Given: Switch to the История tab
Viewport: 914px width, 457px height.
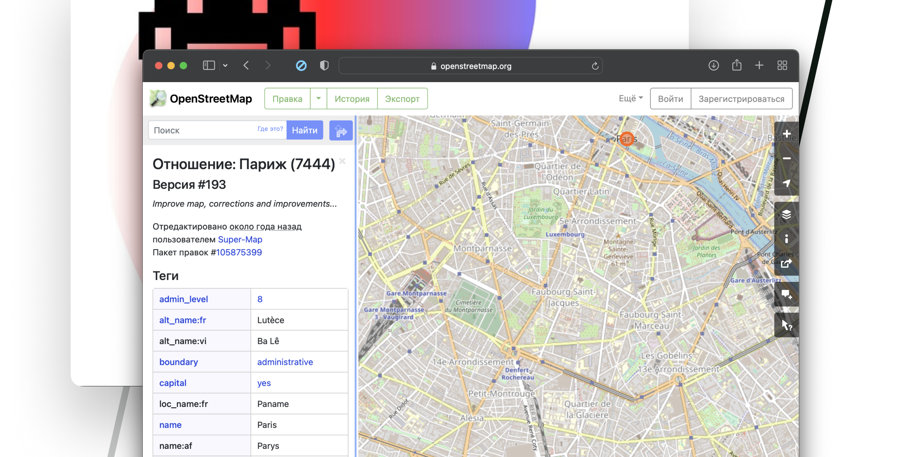Looking at the screenshot, I should [352, 99].
